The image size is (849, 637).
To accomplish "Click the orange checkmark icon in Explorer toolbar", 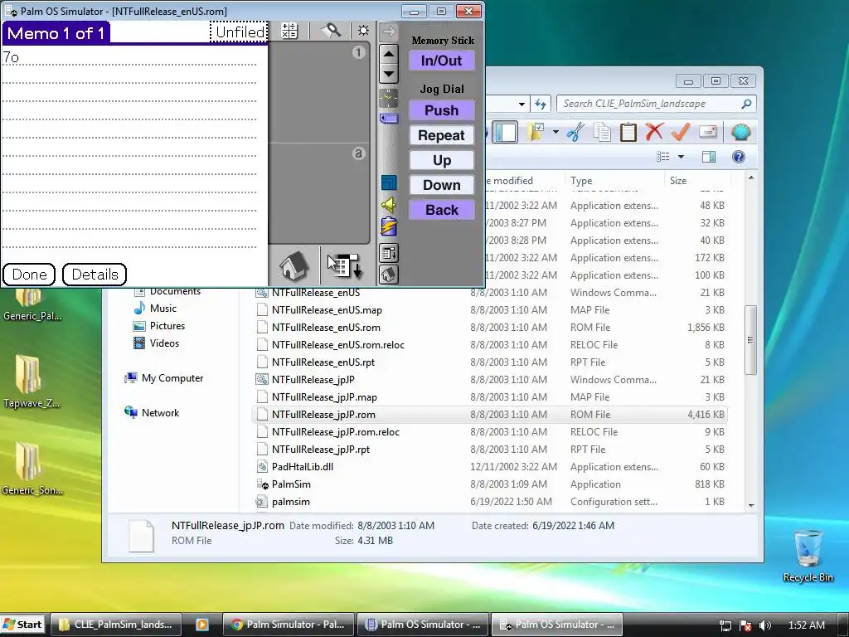I will (x=681, y=132).
